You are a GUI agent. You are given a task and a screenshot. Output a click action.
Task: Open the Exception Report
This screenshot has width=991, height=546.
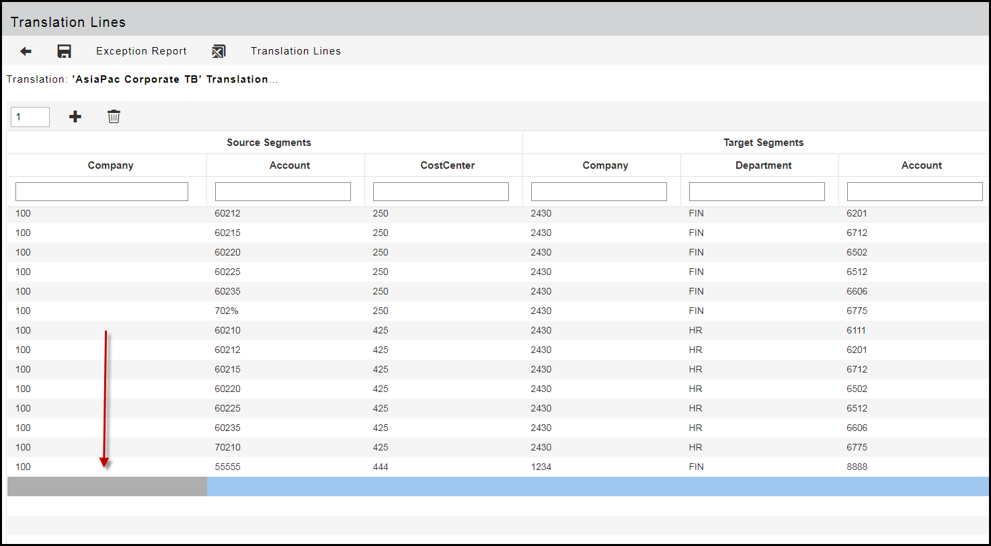tap(141, 51)
